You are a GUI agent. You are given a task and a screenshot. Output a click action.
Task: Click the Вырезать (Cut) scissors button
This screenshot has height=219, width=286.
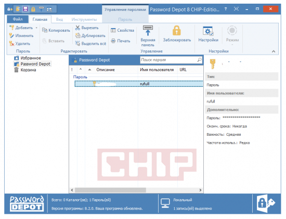point(87,28)
